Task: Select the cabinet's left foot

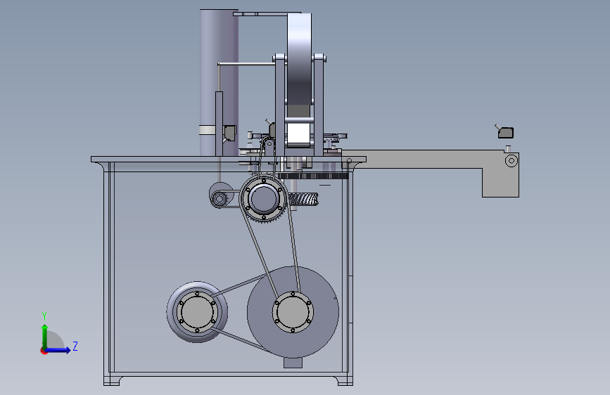Action: [x=113, y=380]
